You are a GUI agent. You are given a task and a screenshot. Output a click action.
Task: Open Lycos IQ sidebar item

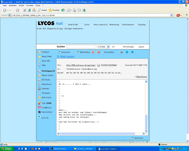[43, 117]
